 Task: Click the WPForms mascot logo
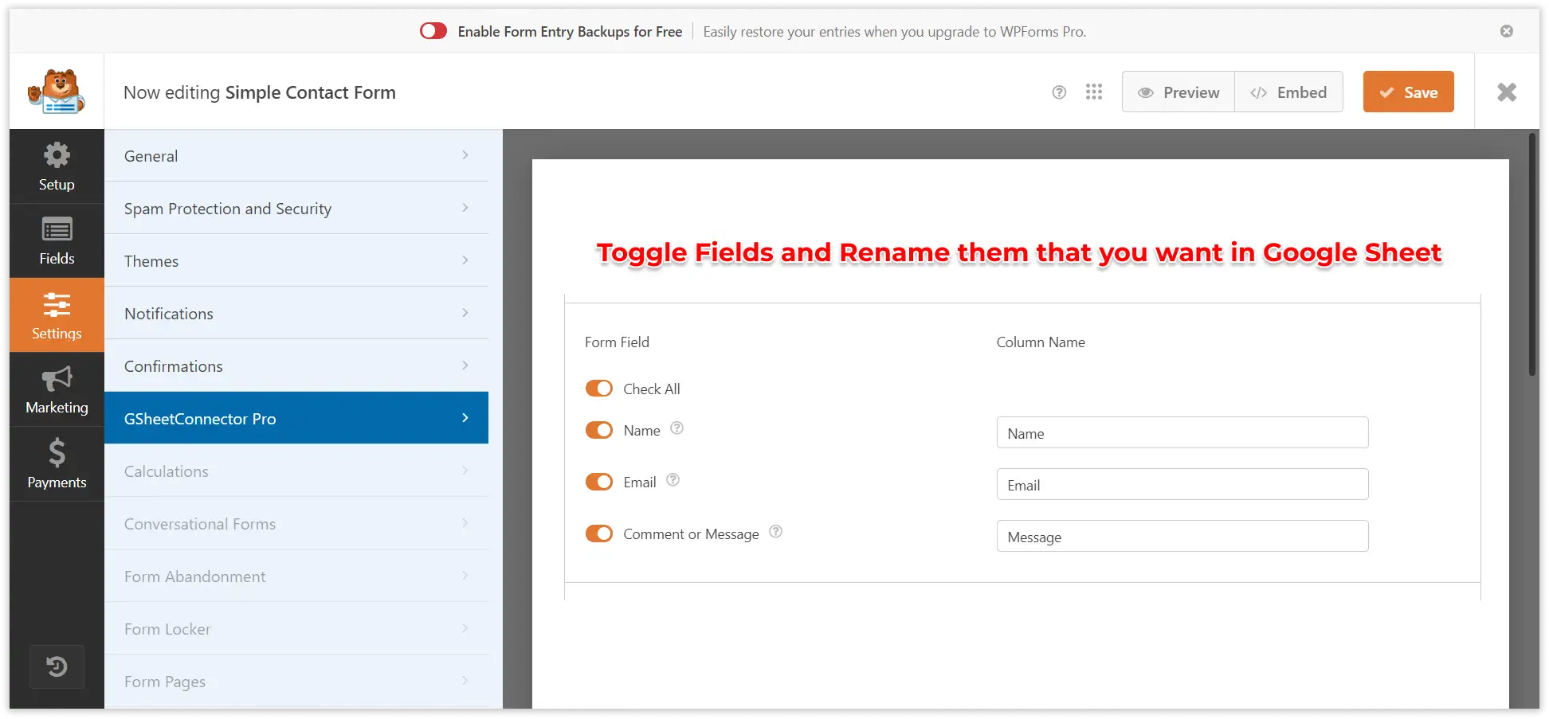[57, 91]
